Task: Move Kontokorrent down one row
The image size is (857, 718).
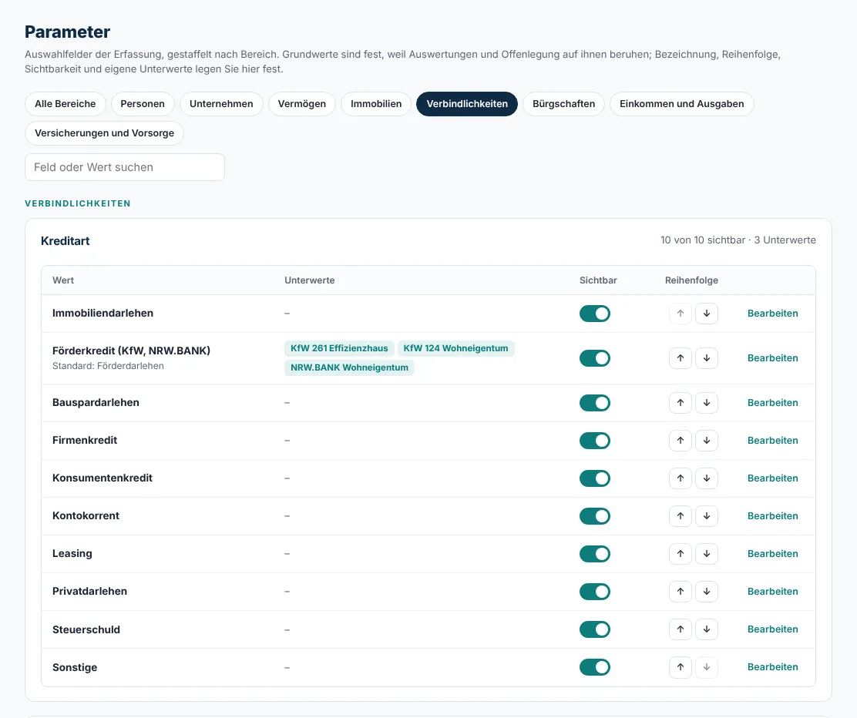Action: point(706,516)
